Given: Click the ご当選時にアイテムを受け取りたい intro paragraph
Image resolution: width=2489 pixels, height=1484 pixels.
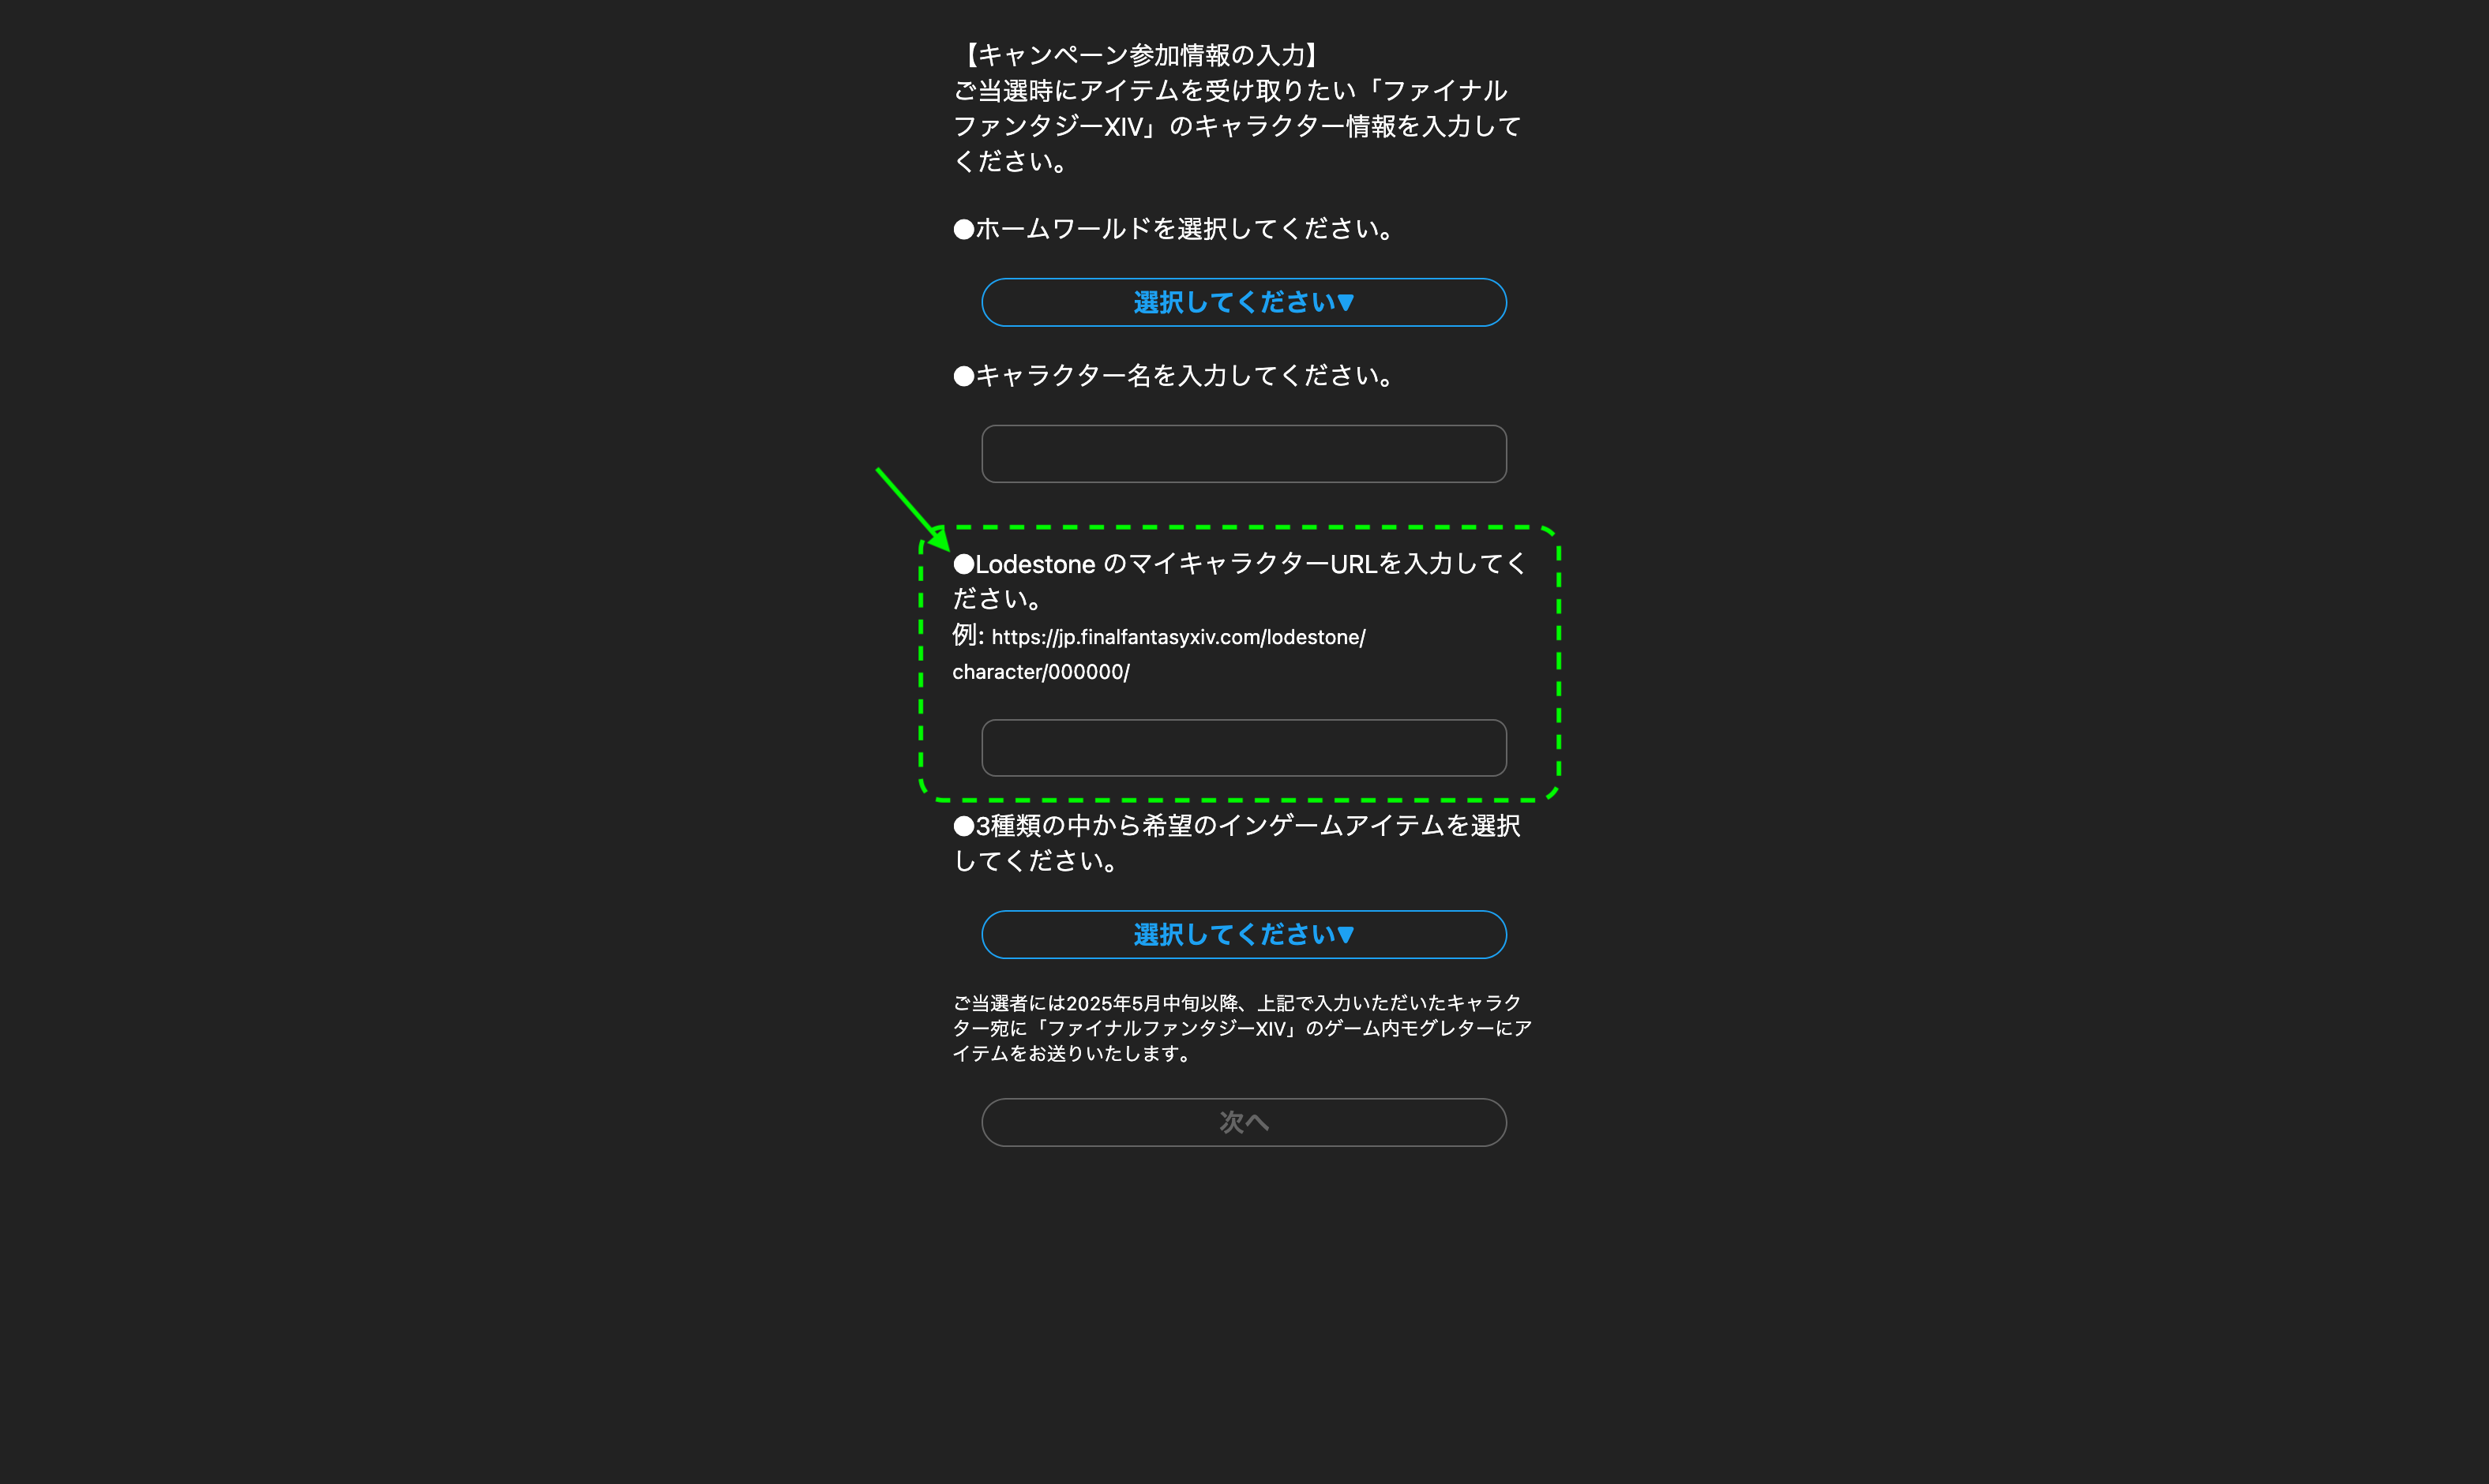Looking at the screenshot, I should pos(1237,126).
